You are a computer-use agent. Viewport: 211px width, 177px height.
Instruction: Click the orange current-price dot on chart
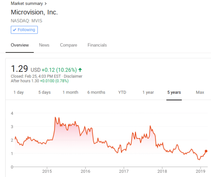(x=206, y=151)
